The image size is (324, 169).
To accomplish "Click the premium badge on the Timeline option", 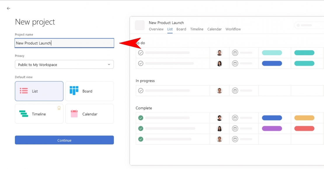I will tap(59, 108).
